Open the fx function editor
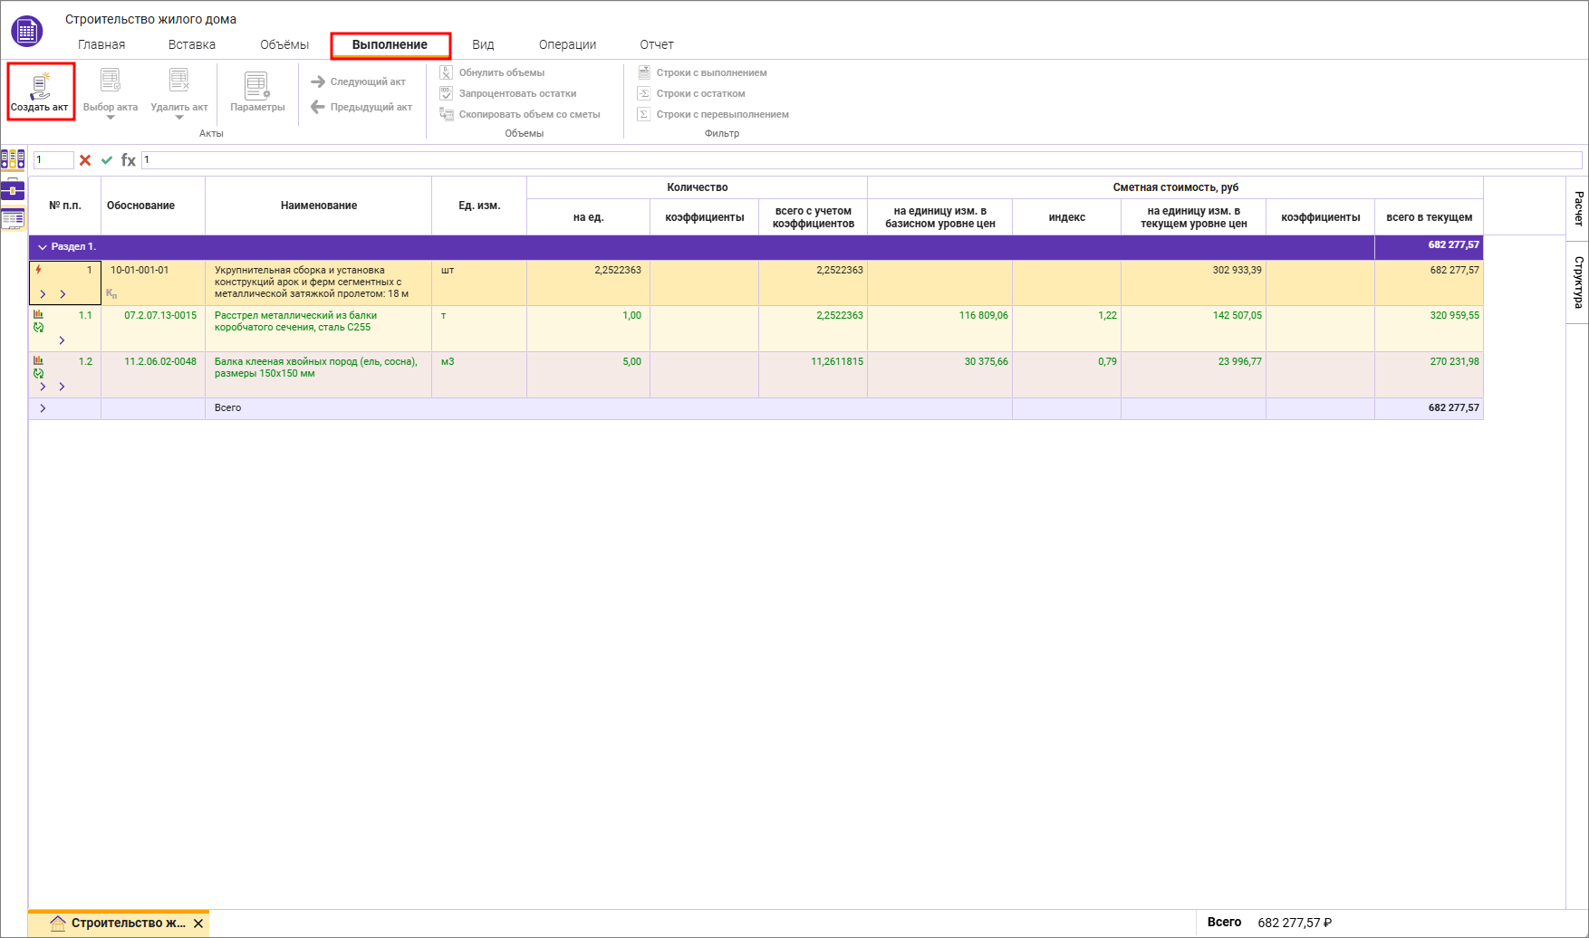1589x938 pixels. [129, 160]
